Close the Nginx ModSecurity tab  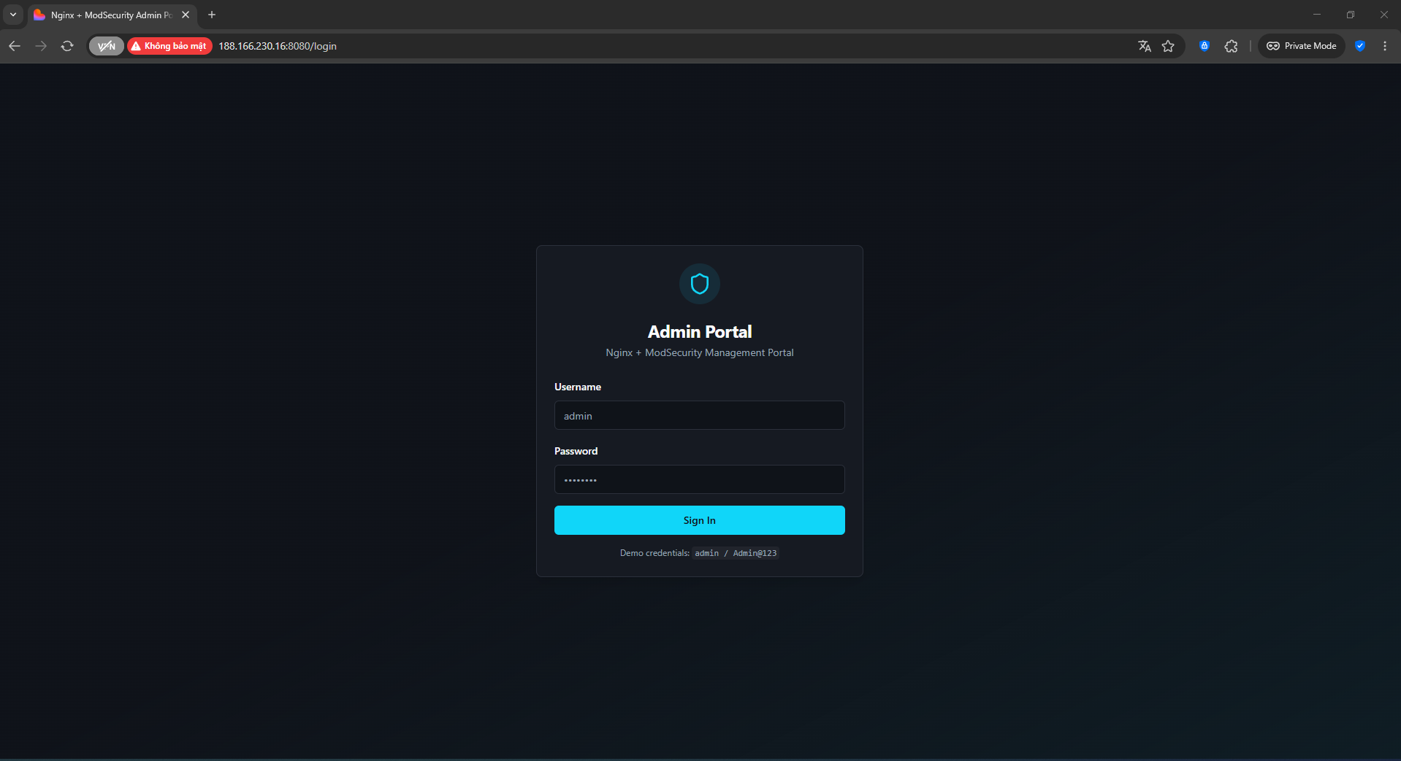pos(186,15)
